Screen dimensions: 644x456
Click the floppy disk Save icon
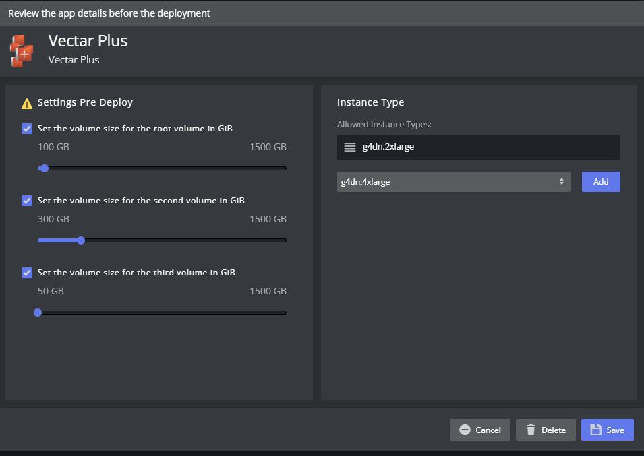(x=595, y=430)
